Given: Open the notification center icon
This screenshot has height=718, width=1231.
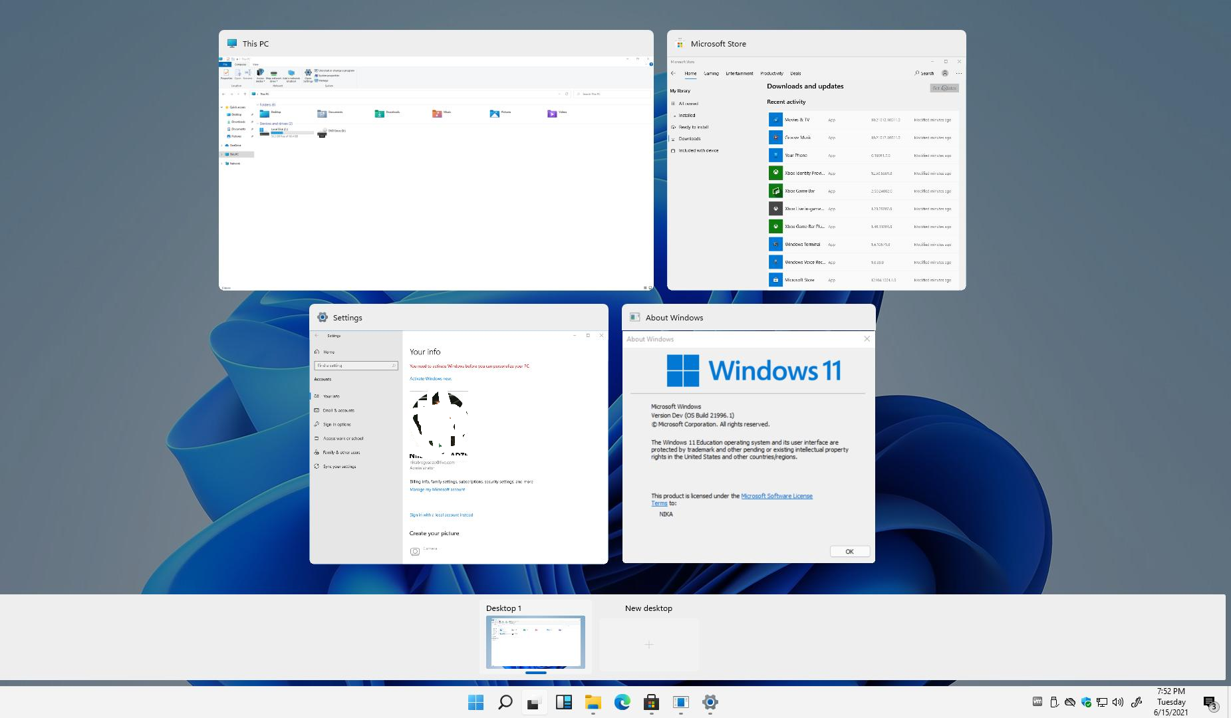Looking at the screenshot, I should point(1210,702).
